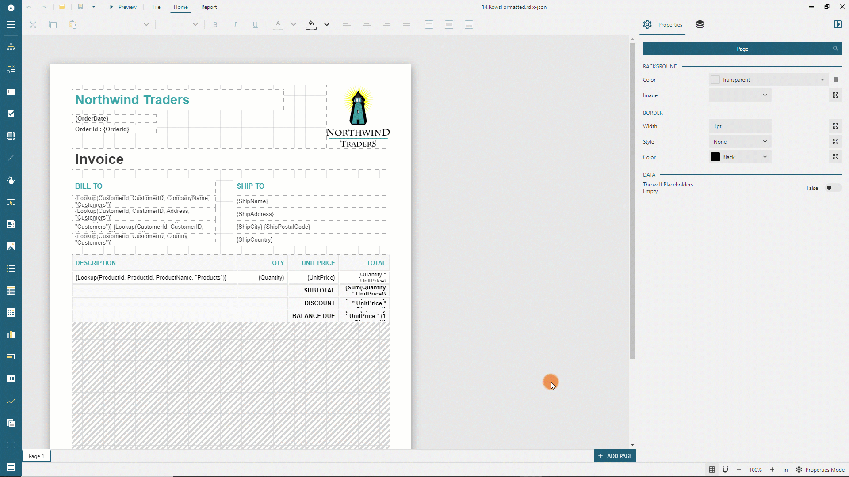Click the Preview button
This screenshot has height=477, width=849.
tap(123, 7)
